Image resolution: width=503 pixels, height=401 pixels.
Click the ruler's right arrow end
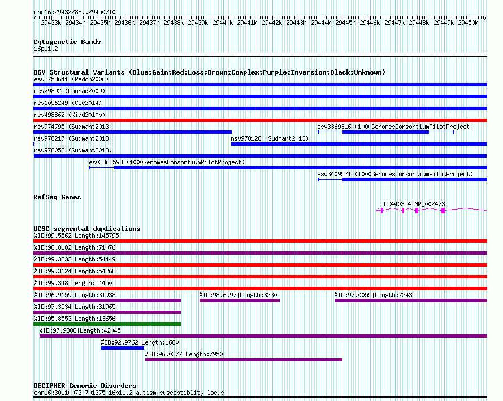click(485, 18)
